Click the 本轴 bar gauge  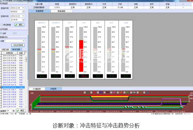point(123,49)
